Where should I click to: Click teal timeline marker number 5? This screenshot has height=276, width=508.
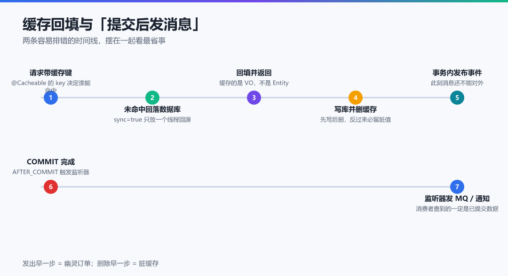(457, 98)
